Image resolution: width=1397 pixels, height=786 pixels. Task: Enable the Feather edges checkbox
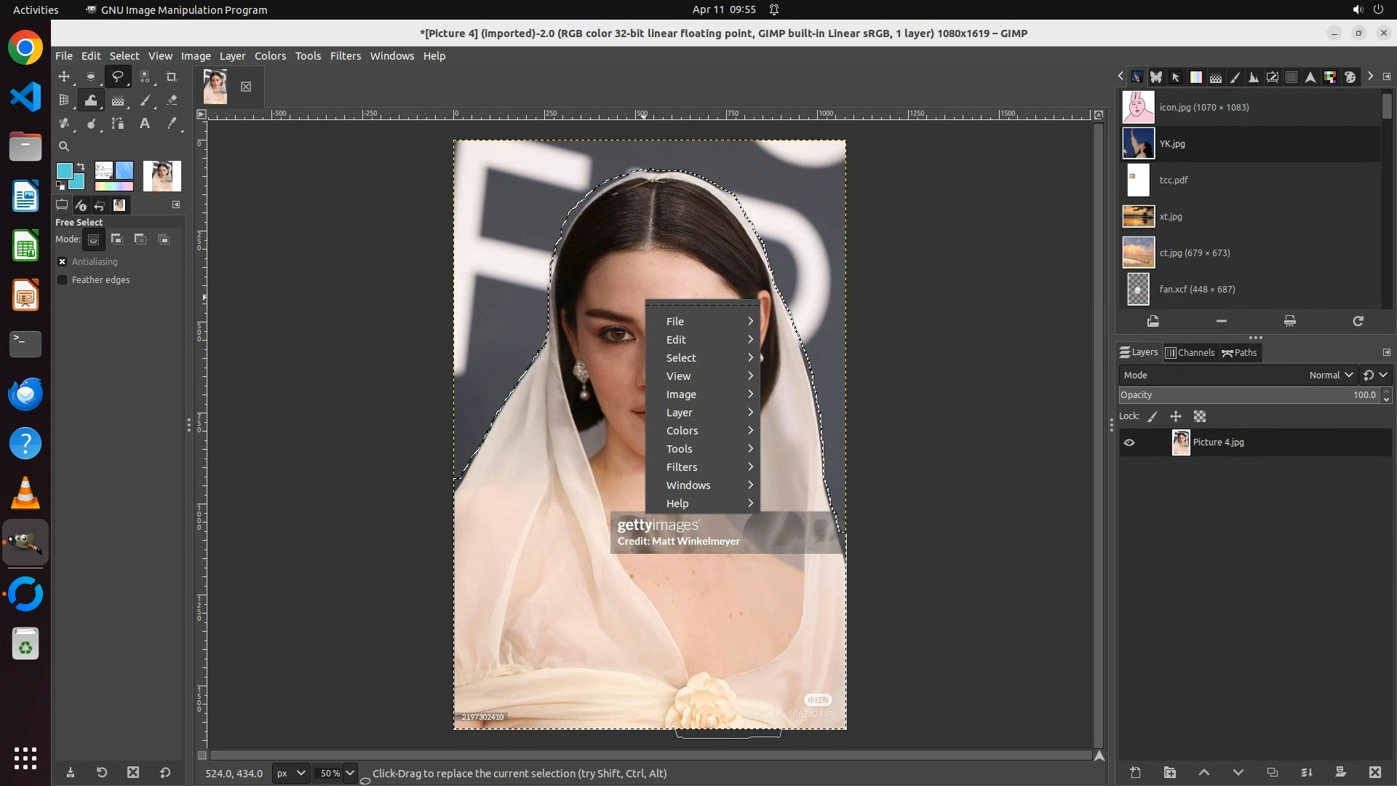[63, 280]
